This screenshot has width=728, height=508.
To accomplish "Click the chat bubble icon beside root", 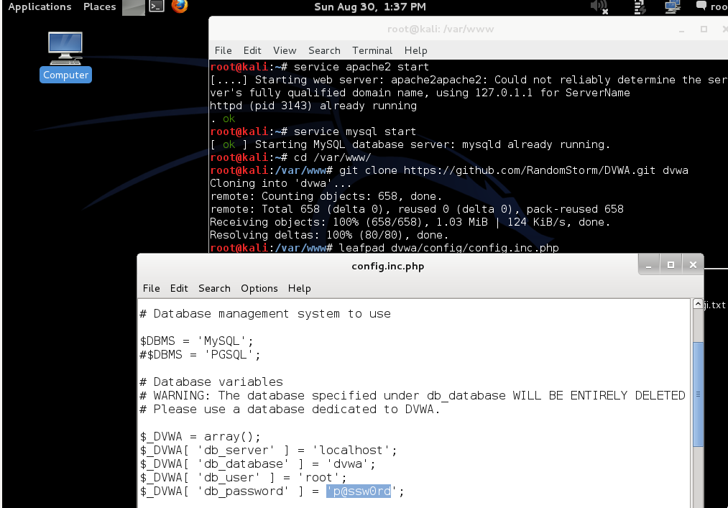I will click(x=701, y=6).
